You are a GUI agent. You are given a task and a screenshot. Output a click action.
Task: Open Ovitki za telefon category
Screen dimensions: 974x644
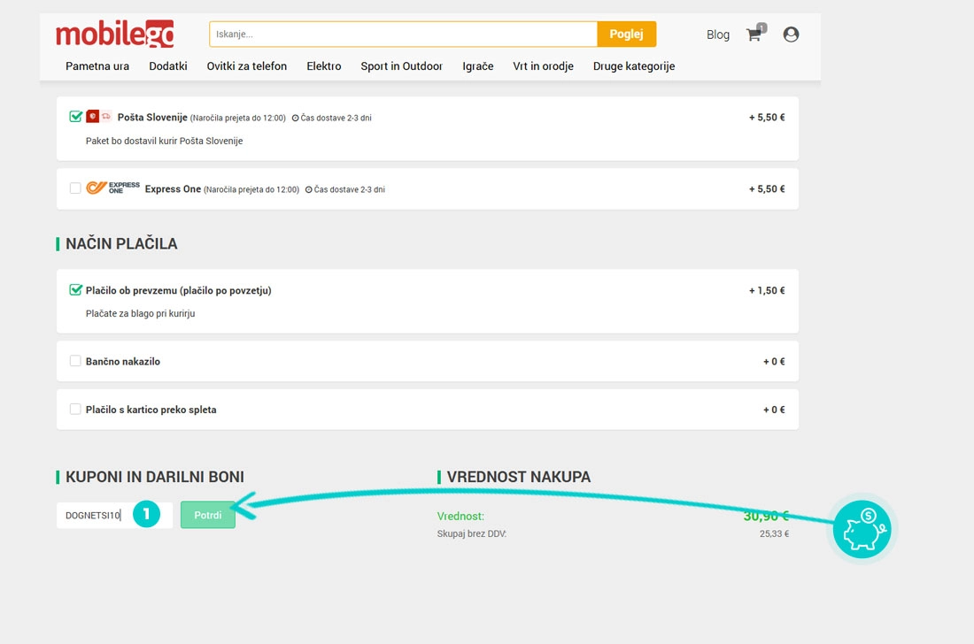coord(246,66)
